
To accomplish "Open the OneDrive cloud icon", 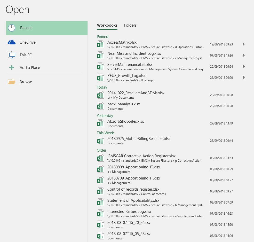I will (12, 42).
